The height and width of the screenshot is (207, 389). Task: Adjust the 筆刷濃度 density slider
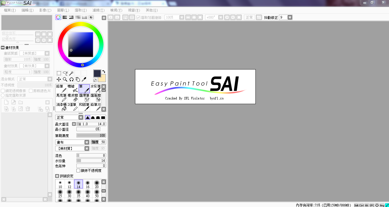click(x=91, y=136)
